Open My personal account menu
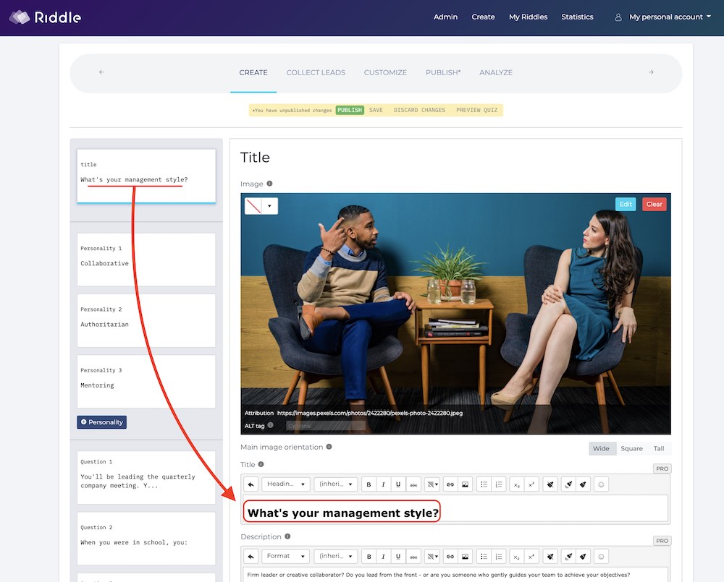 click(x=670, y=17)
